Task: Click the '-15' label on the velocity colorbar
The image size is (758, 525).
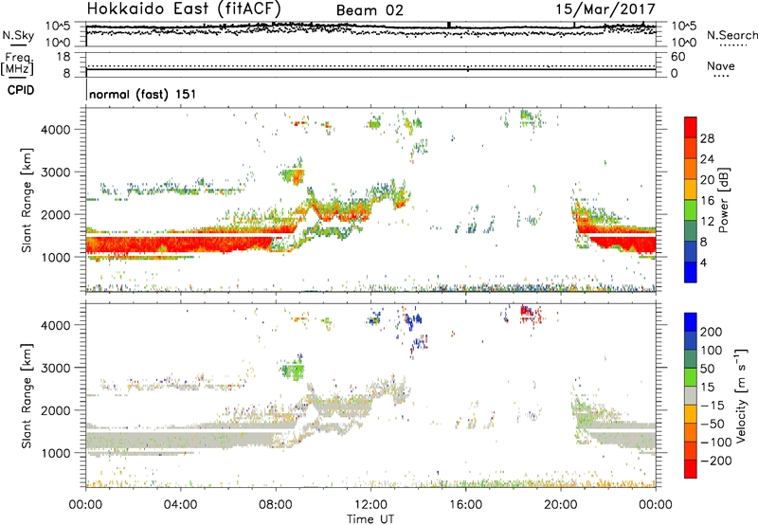Action: pyautogui.click(x=713, y=406)
